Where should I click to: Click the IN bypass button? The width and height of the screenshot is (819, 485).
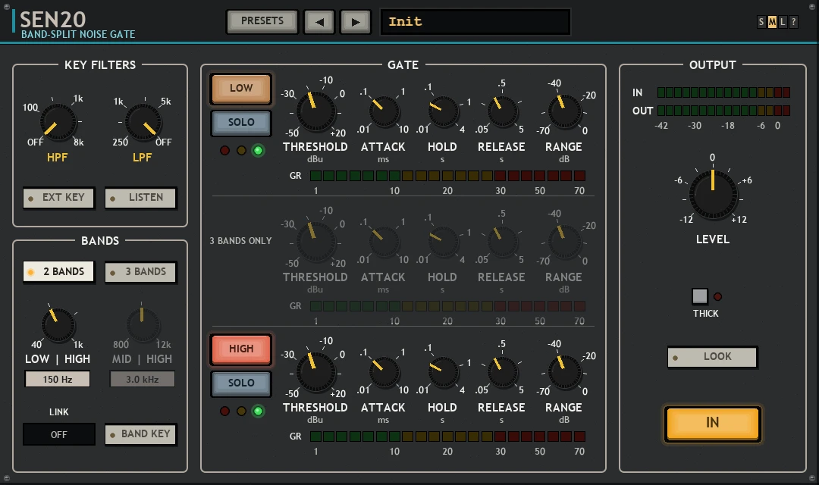pos(712,424)
